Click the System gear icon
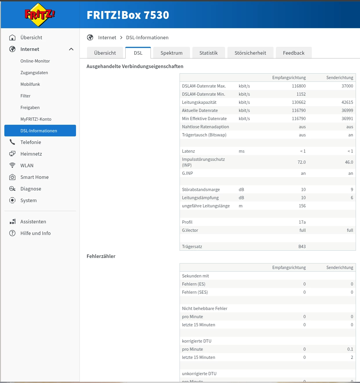This screenshot has height=383, width=360. point(12,200)
